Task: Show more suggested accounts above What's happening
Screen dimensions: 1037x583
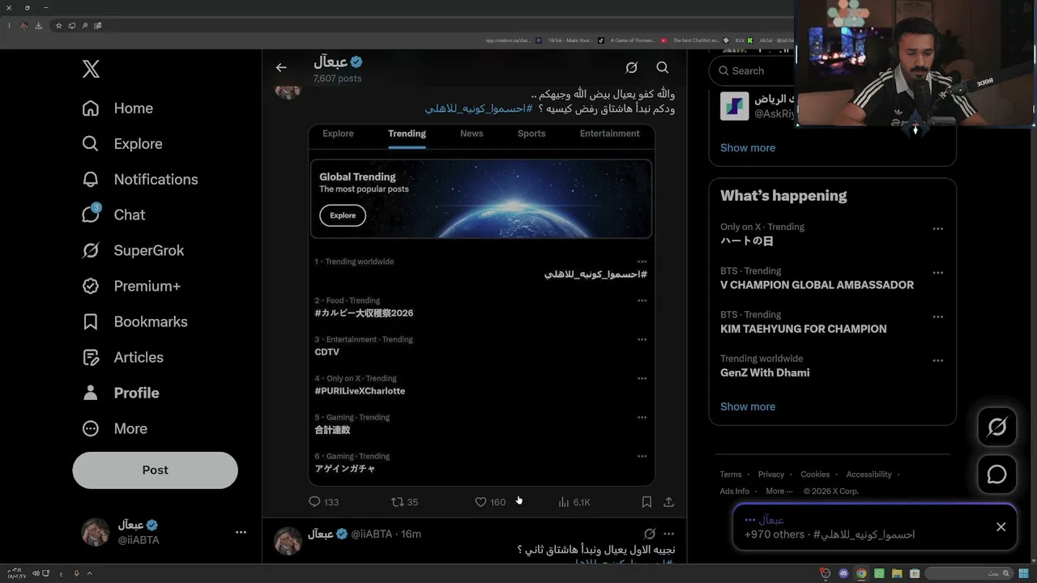Action: click(748, 147)
